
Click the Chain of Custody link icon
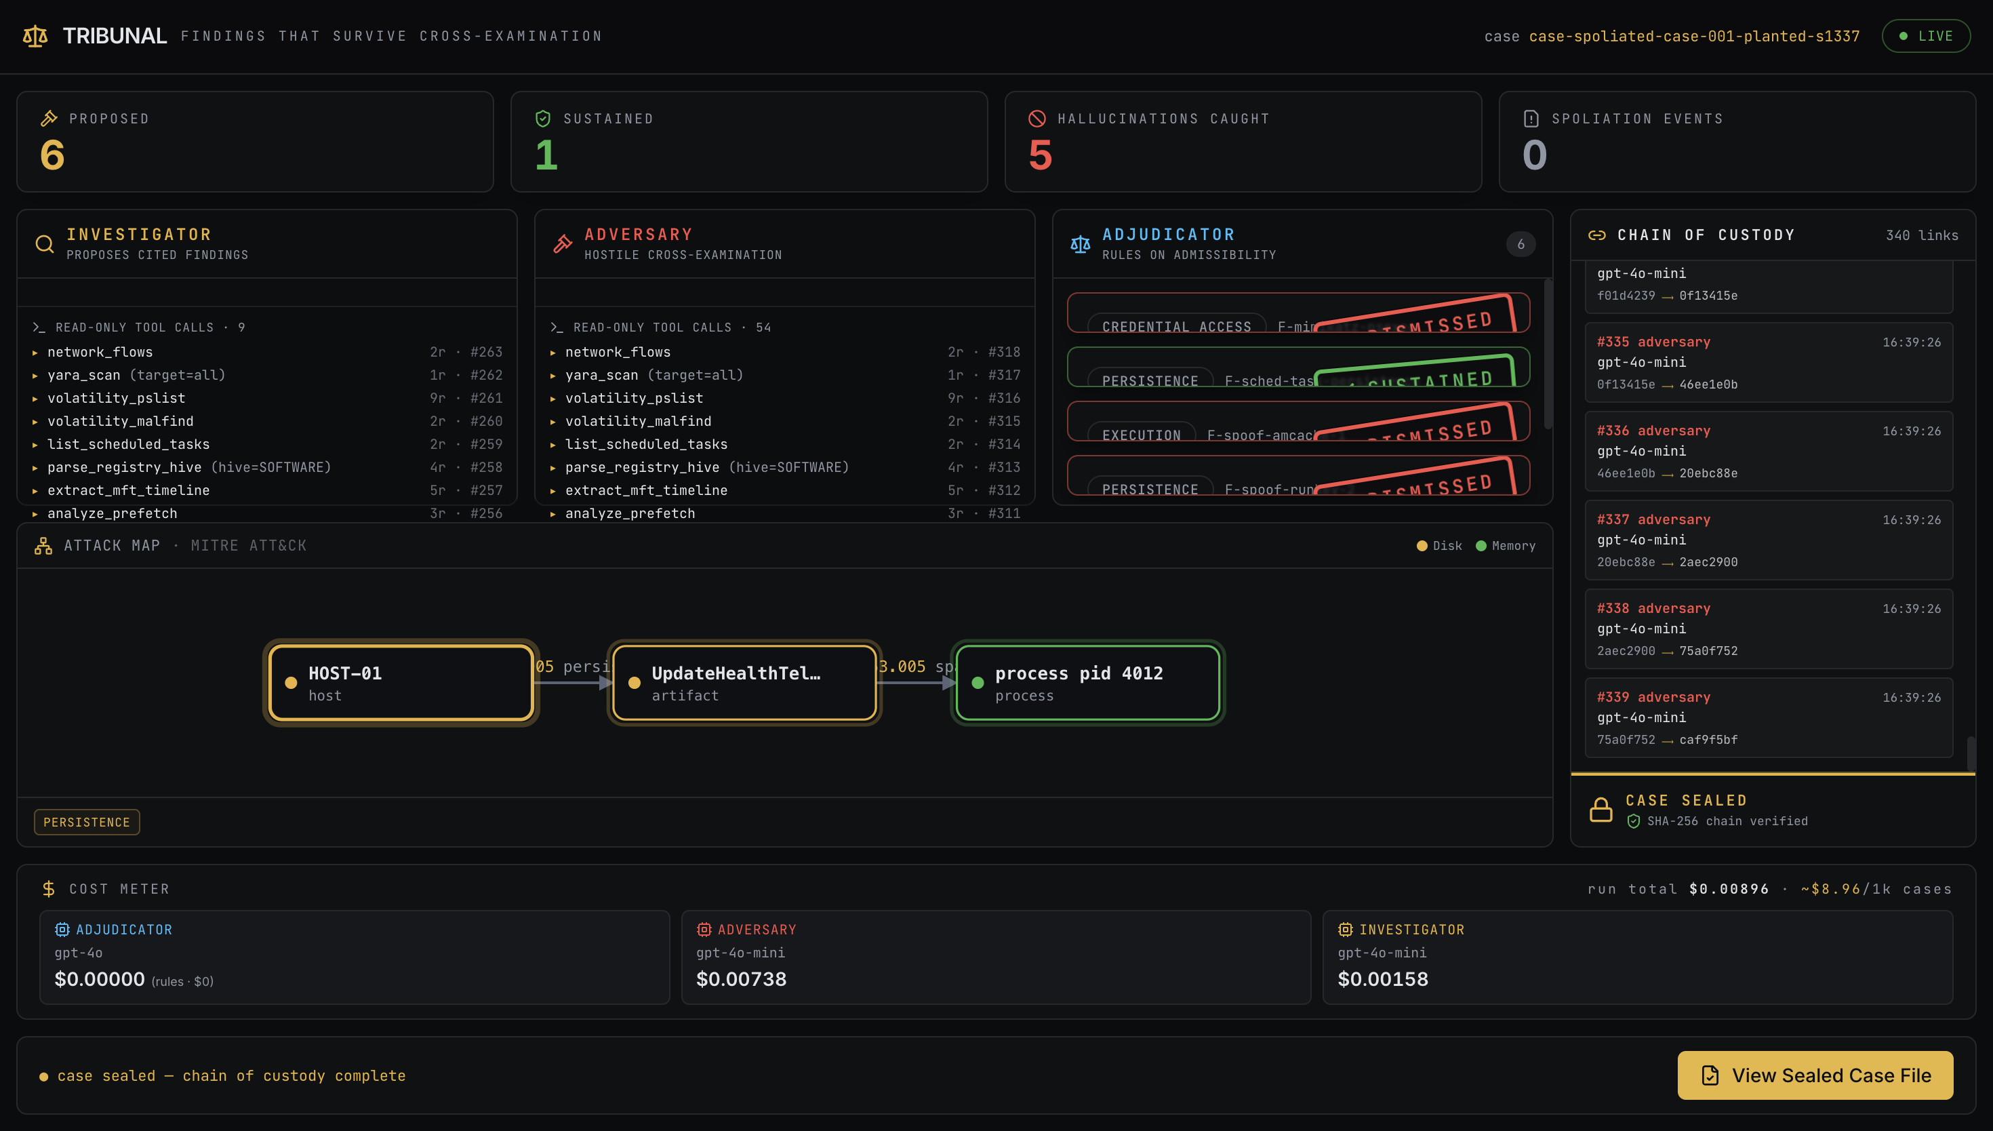tap(1596, 235)
